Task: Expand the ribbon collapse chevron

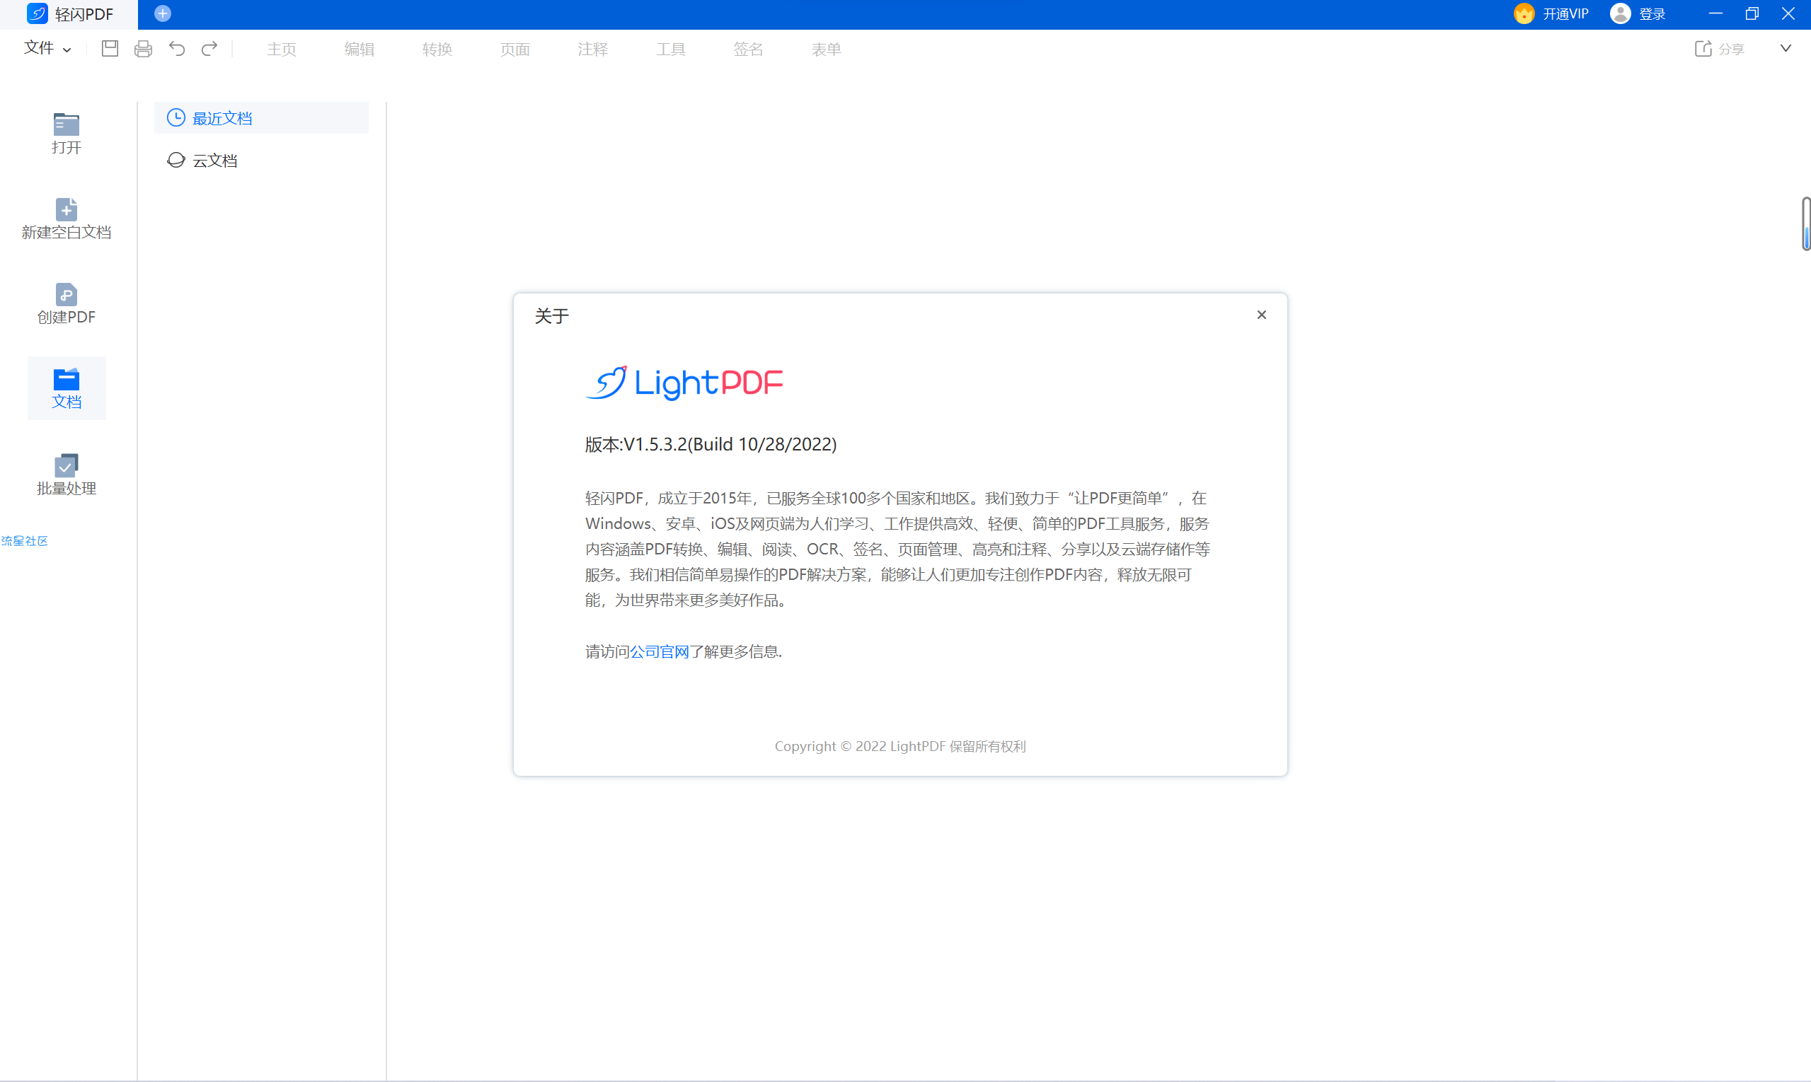Action: click(1786, 49)
